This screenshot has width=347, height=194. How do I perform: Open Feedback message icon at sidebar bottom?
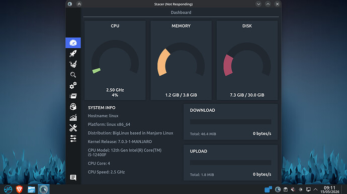click(x=73, y=177)
